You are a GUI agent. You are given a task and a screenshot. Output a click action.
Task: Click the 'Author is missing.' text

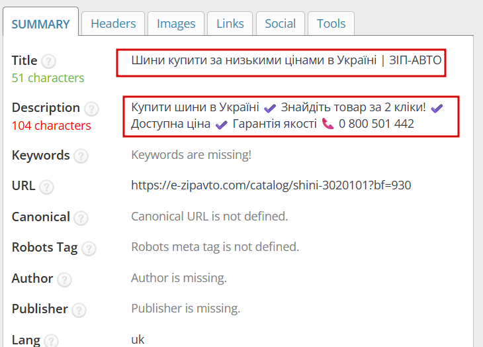pos(179,278)
